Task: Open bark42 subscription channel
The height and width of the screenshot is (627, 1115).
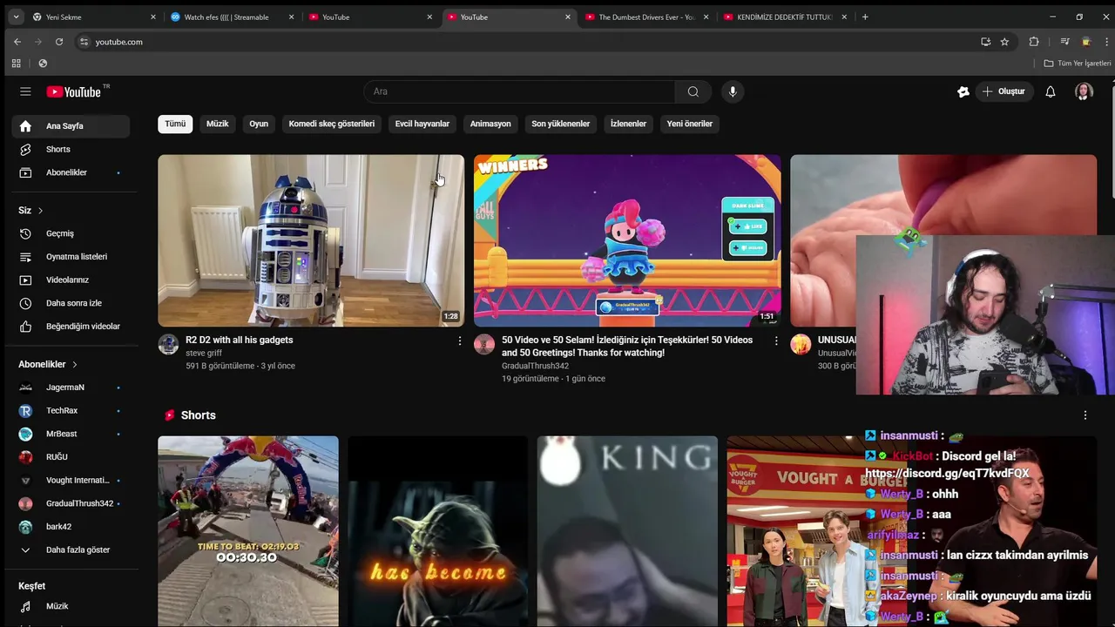Action: (x=71, y=527)
